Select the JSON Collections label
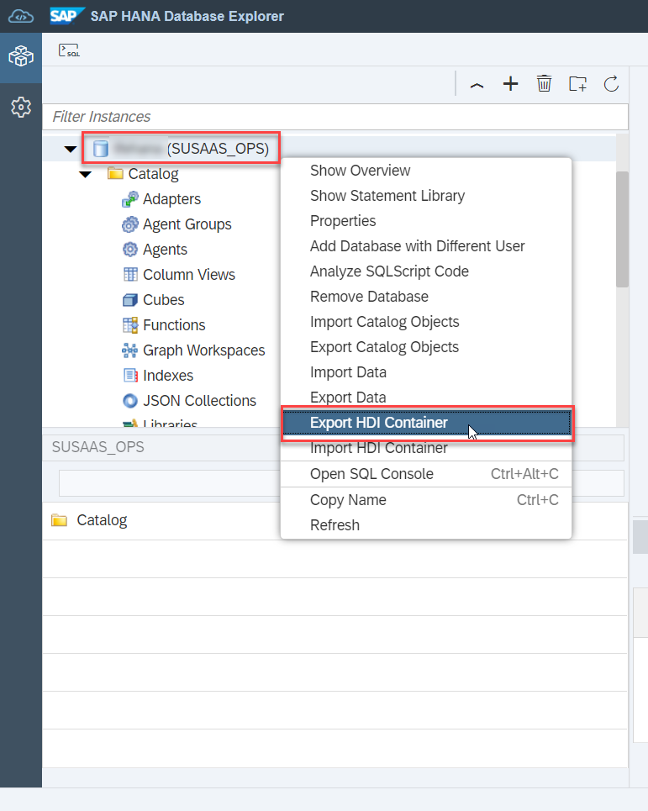Screen dimensions: 648x811 click(199, 401)
